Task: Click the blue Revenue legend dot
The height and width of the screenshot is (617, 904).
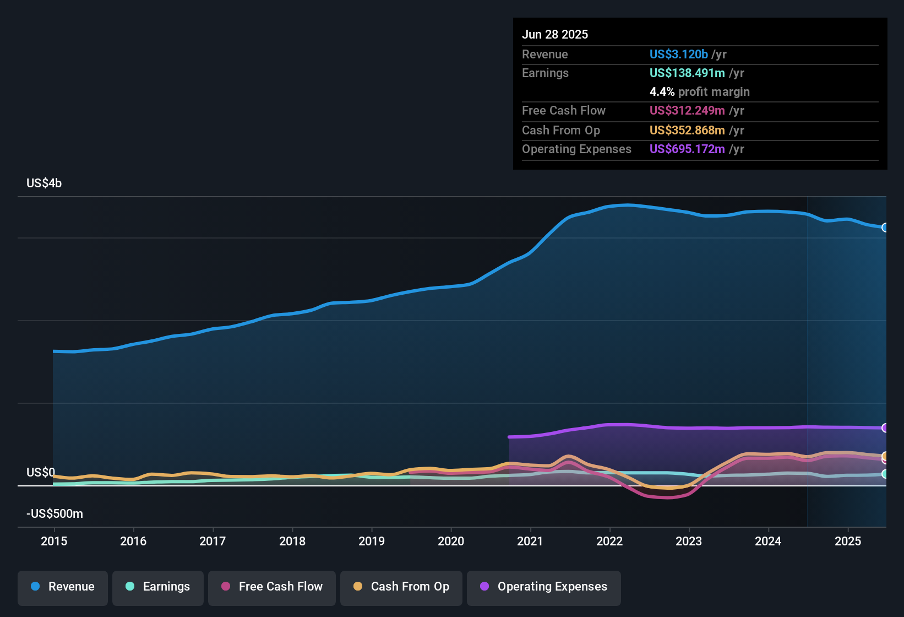Action: tap(35, 587)
